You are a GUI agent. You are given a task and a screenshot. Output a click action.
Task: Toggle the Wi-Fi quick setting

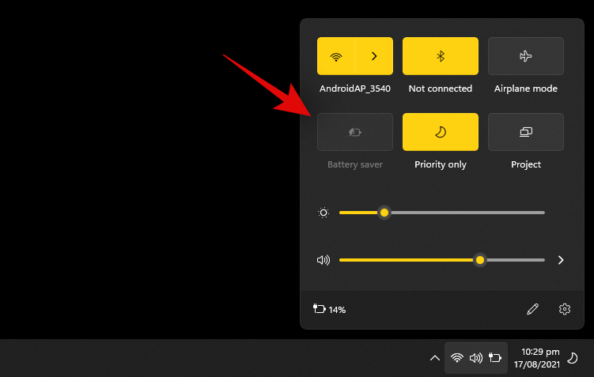[x=335, y=56]
